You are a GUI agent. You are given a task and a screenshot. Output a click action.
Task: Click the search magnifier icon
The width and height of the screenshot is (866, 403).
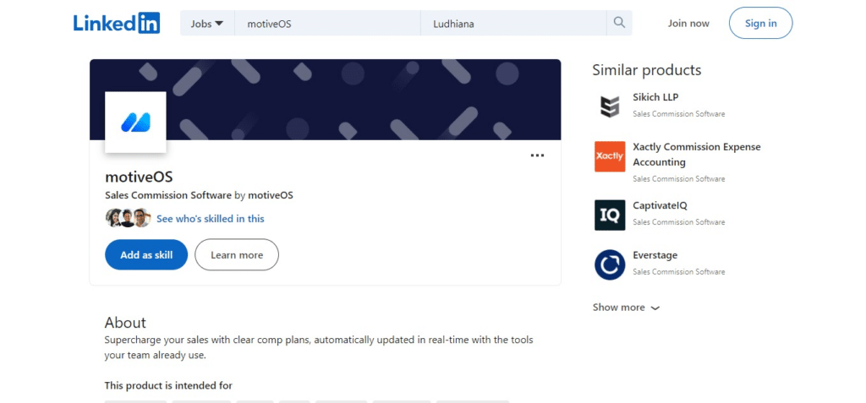[x=619, y=23]
